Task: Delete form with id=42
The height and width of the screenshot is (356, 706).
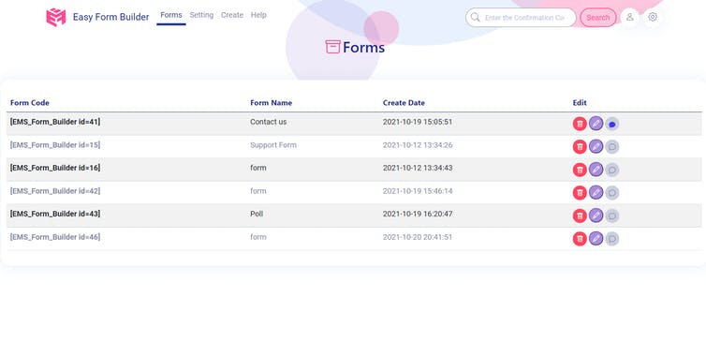Action: [580, 192]
